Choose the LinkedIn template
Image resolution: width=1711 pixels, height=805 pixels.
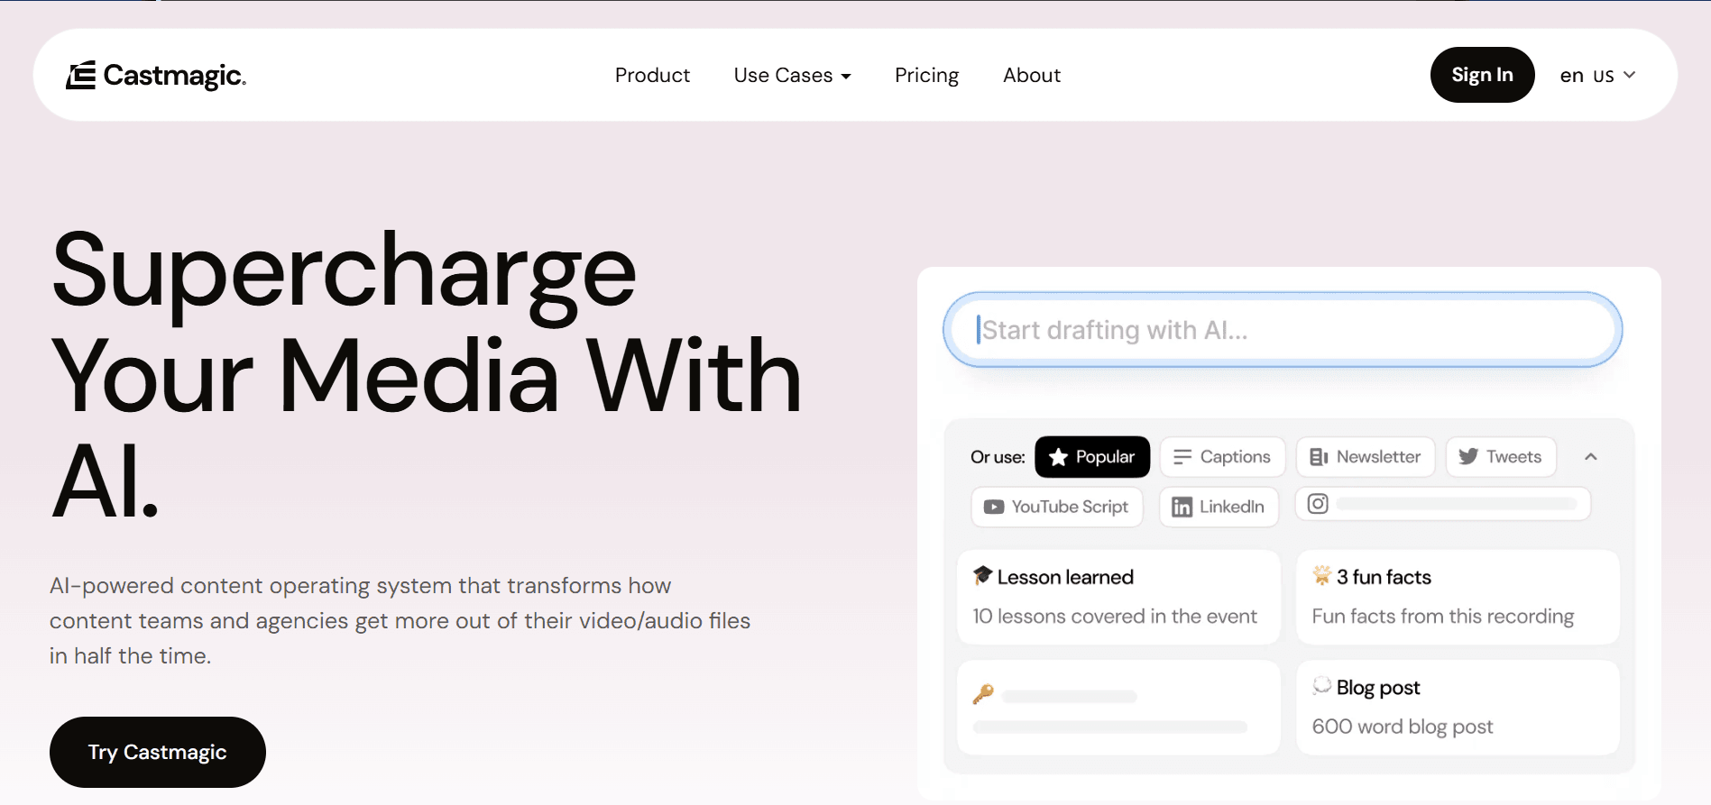1219,507
